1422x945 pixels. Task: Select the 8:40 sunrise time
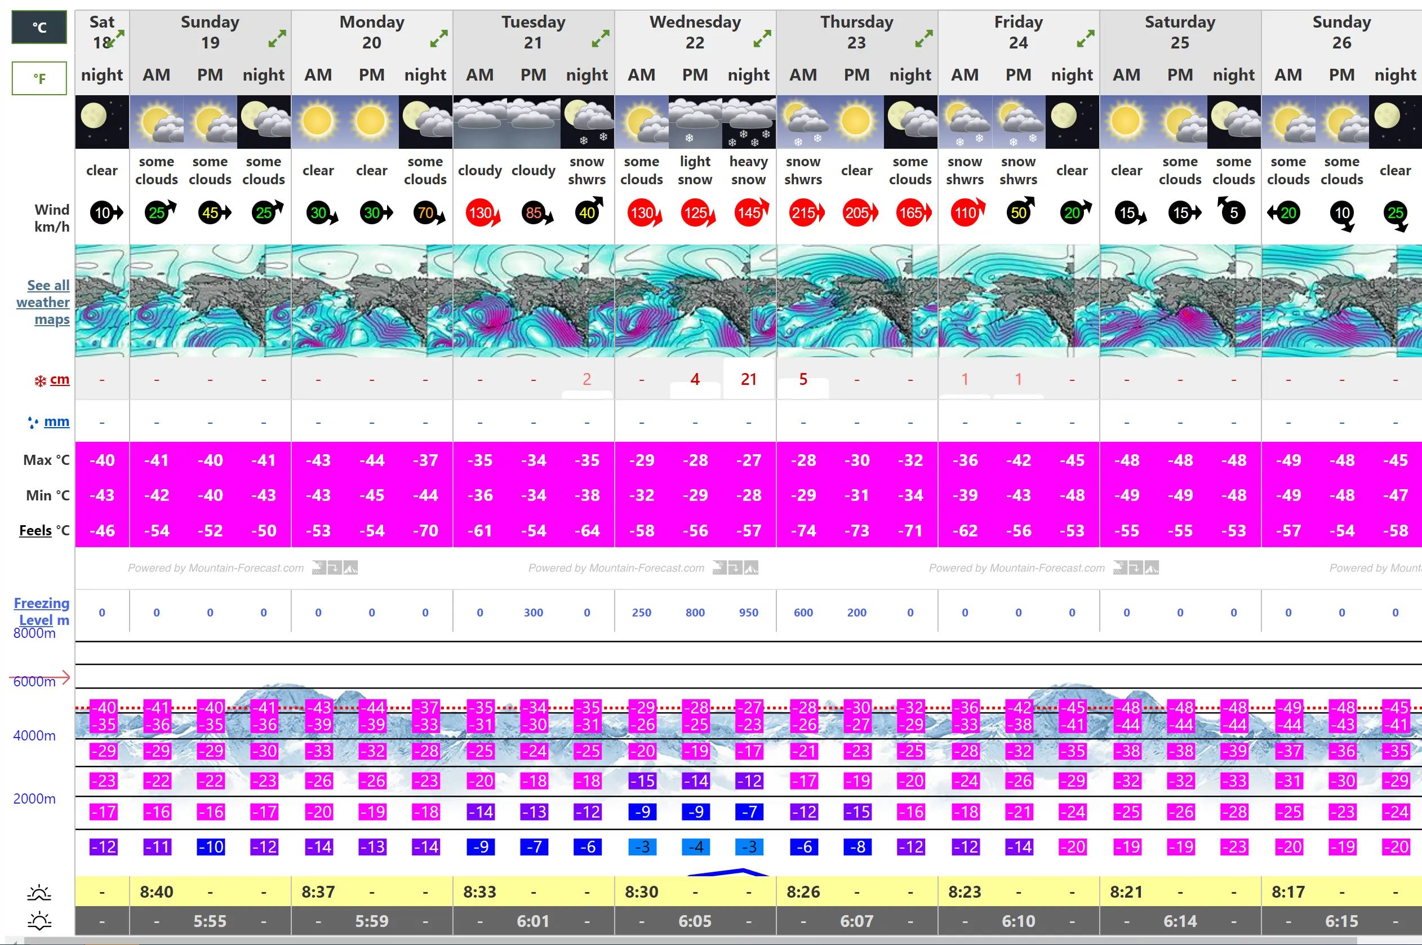point(157,892)
